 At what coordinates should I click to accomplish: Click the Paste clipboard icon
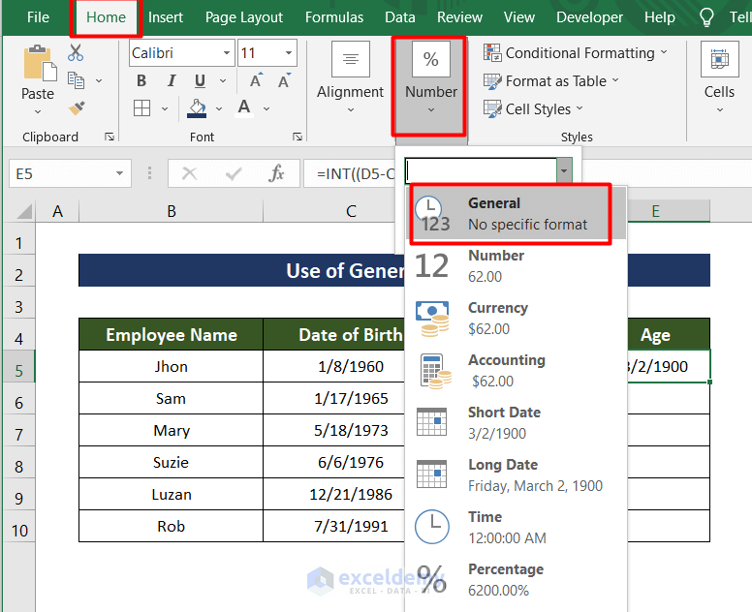tap(38, 64)
